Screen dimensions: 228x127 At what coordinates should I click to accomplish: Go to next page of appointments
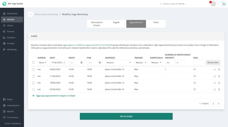(x=218, y=104)
